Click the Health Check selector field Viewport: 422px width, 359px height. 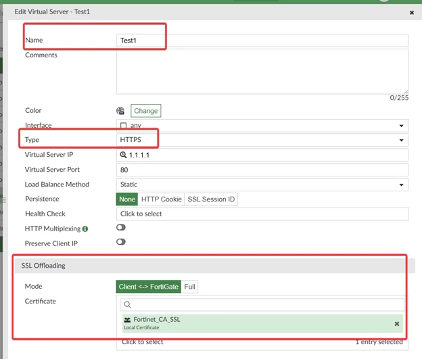[262, 214]
